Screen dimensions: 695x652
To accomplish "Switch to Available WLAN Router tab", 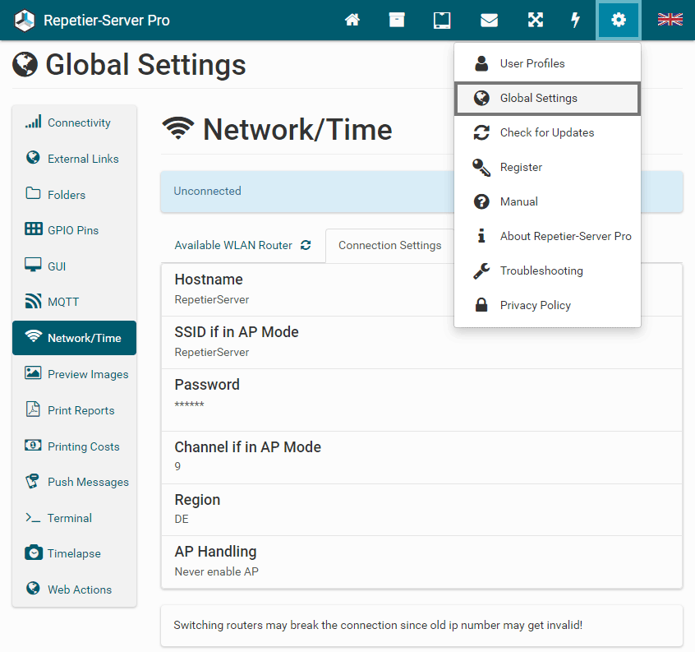I will [x=243, y=245].
